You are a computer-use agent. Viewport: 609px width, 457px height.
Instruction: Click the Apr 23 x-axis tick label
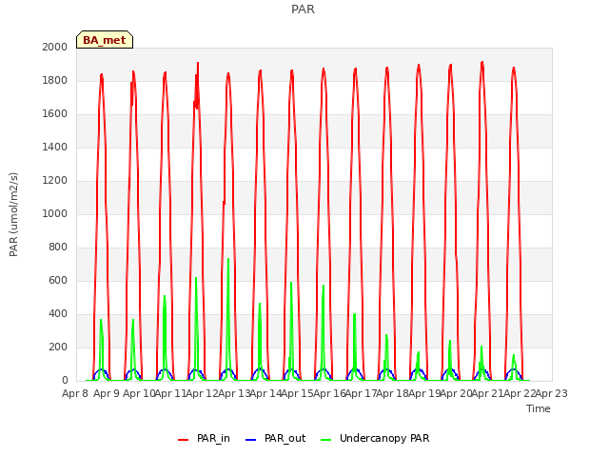(551, 393)
